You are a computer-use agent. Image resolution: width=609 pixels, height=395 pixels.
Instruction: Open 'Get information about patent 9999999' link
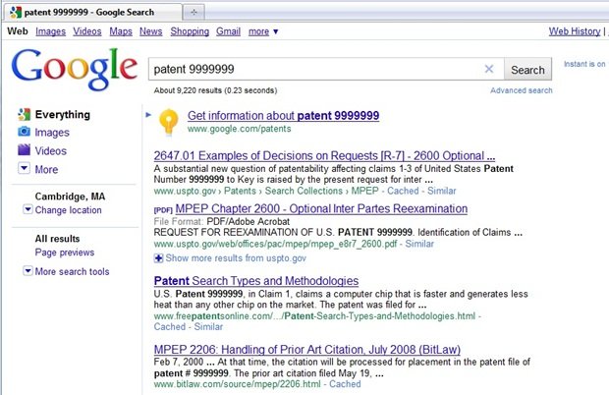pos(283,116)
